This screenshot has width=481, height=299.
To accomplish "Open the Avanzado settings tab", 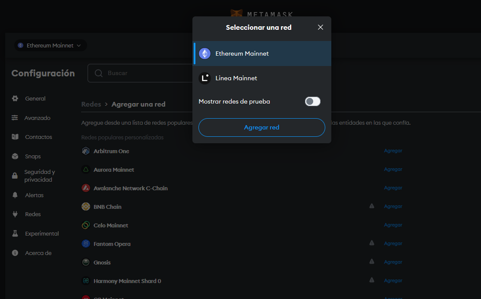I will coord(37,118).
